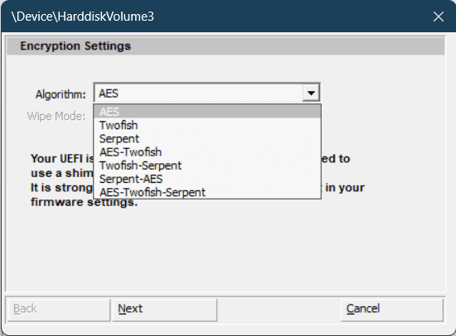
Task: Click the bold UEFI warning text
Action: pyautogui.click(x=62, y=159)
